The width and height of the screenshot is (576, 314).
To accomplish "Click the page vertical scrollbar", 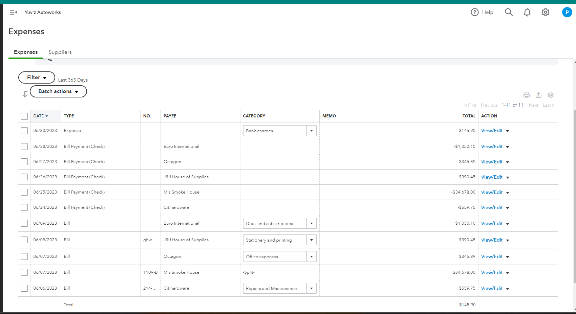I will coord(575,196).
